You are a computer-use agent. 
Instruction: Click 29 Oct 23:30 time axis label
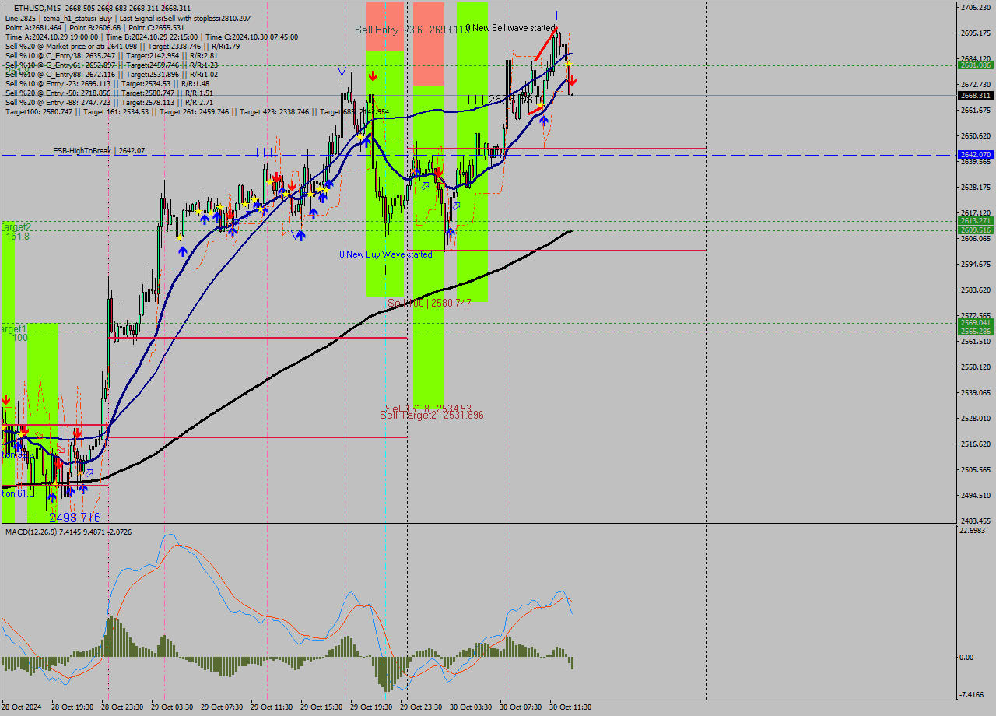coord(421,707)
